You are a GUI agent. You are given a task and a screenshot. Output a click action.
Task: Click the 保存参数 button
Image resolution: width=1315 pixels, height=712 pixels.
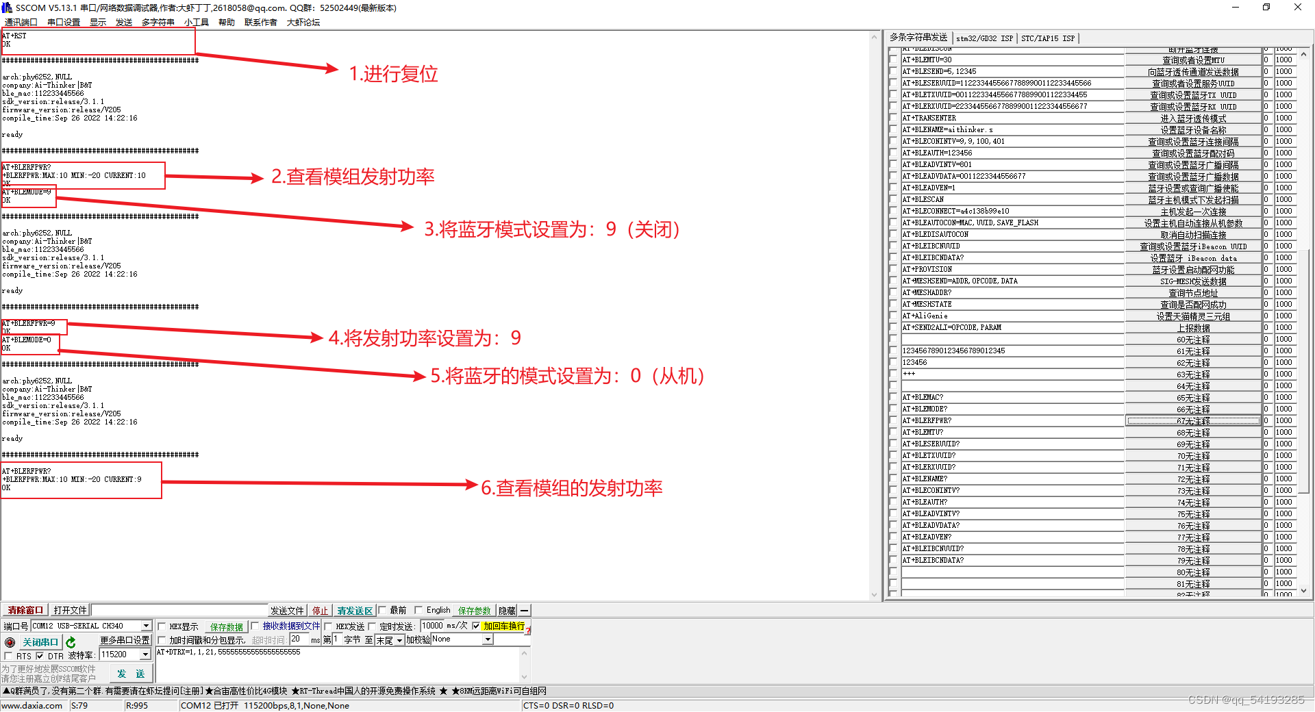point(475,611)
